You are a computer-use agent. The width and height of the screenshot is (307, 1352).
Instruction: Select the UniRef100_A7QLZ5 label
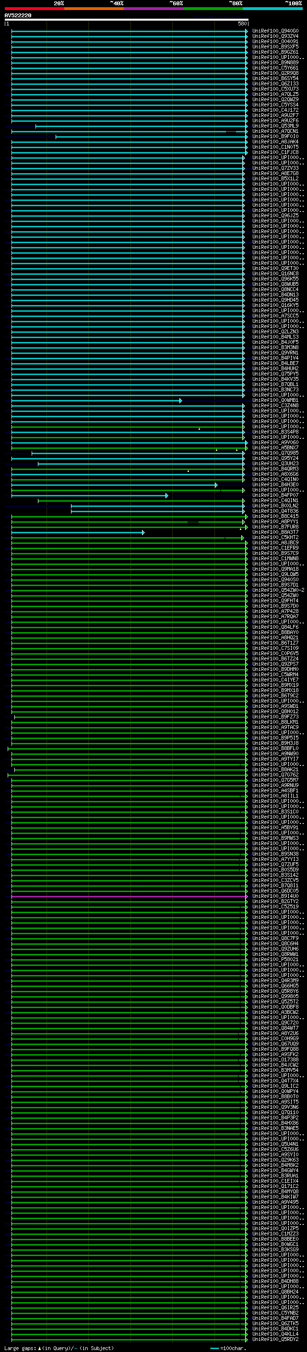(275, 94)
